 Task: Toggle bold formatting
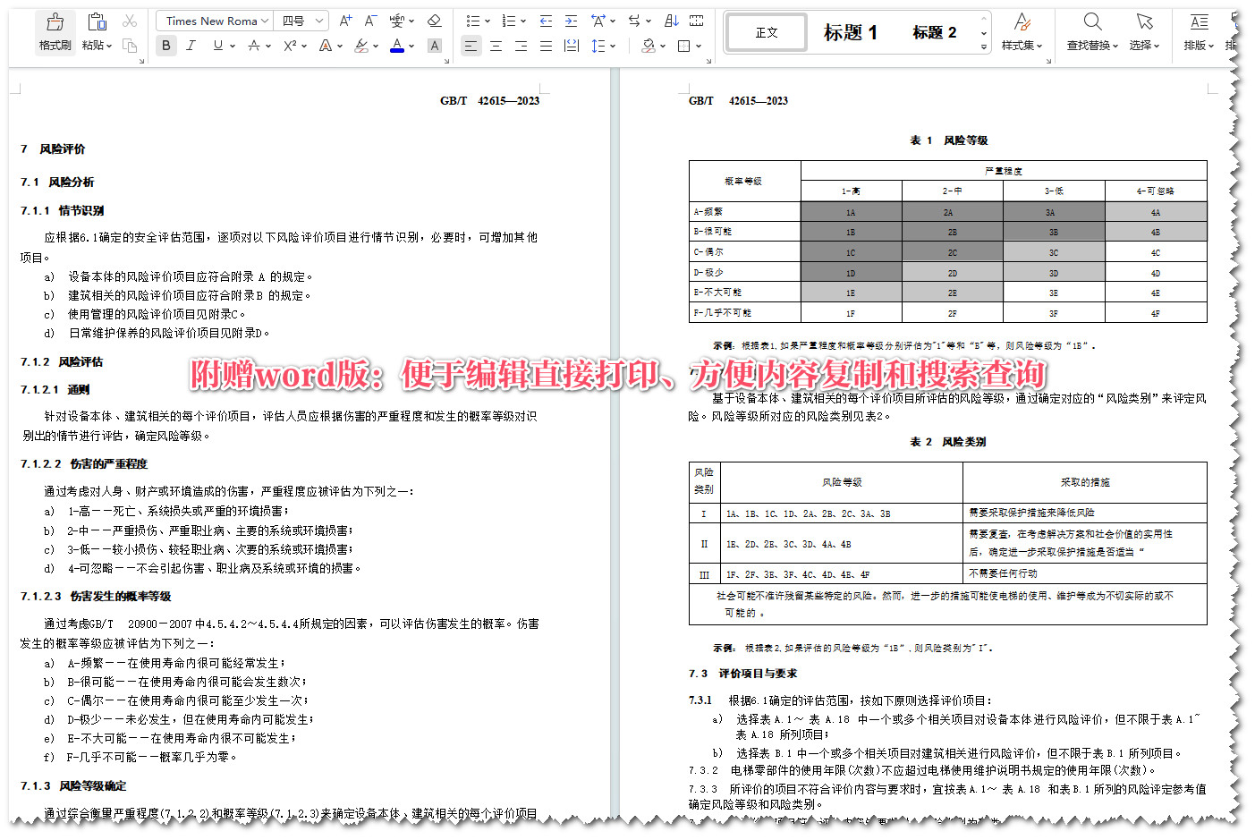pyautogui.click(x=165, y=45)
